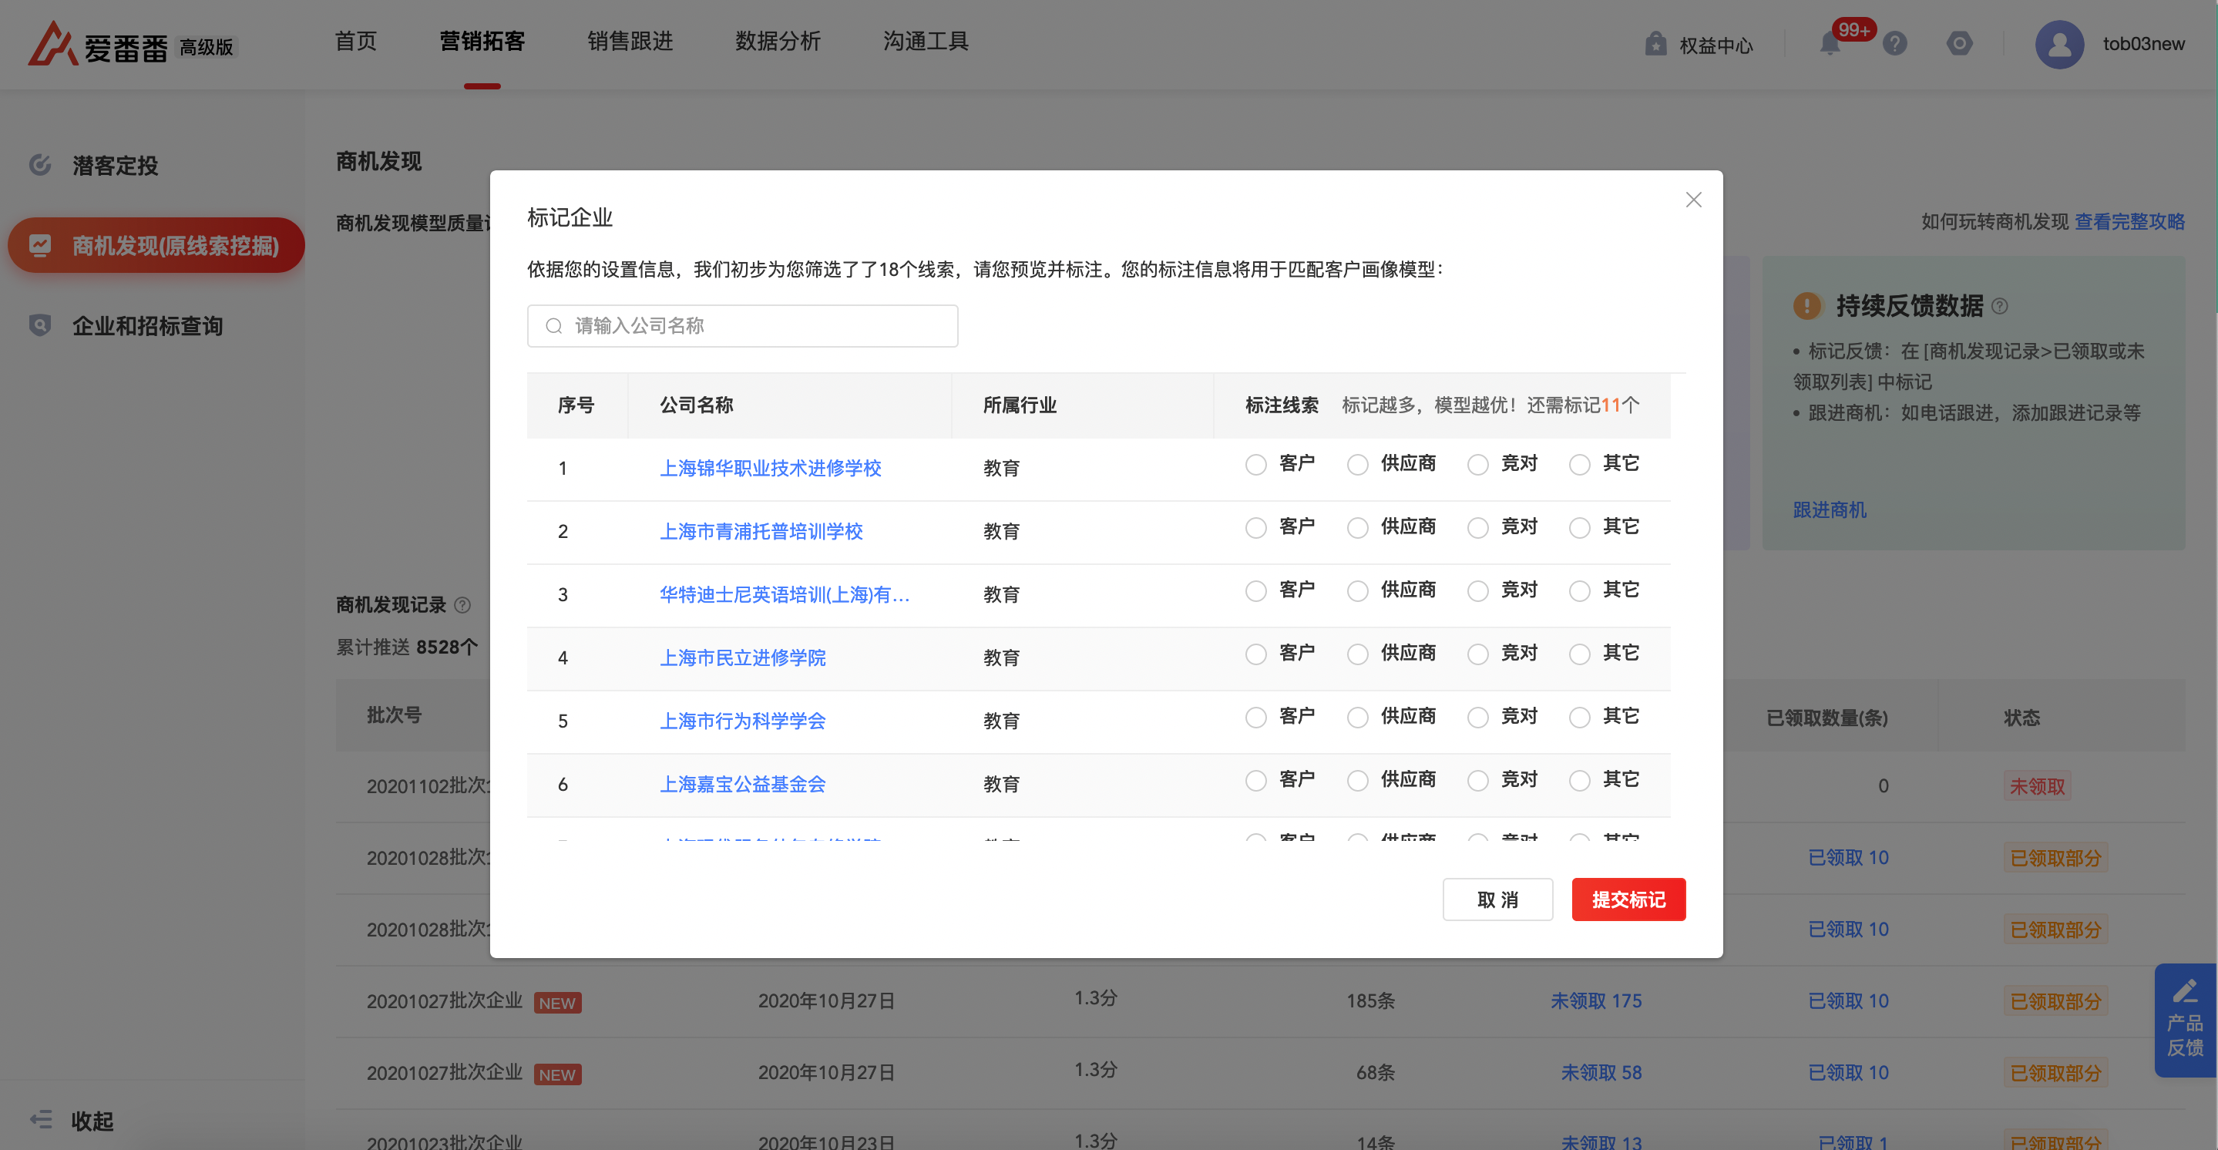Open the 沟通工具 tab
The image size is (2218, 1150).
926,42
